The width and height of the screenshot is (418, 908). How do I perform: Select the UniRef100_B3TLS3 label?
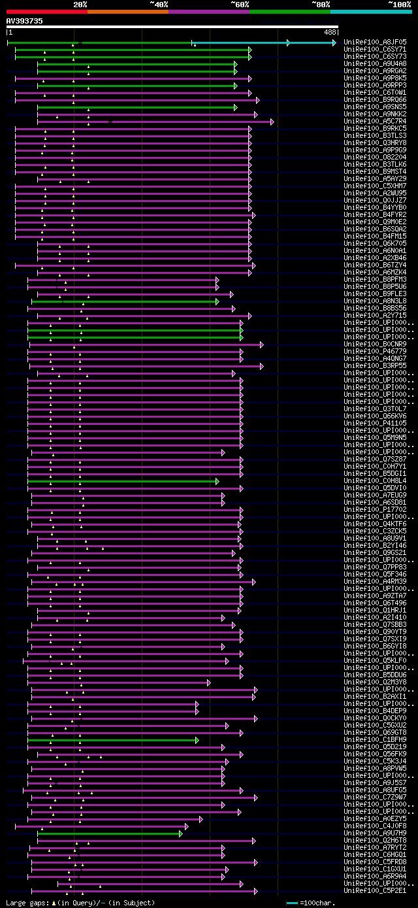[x=375, y=136]
